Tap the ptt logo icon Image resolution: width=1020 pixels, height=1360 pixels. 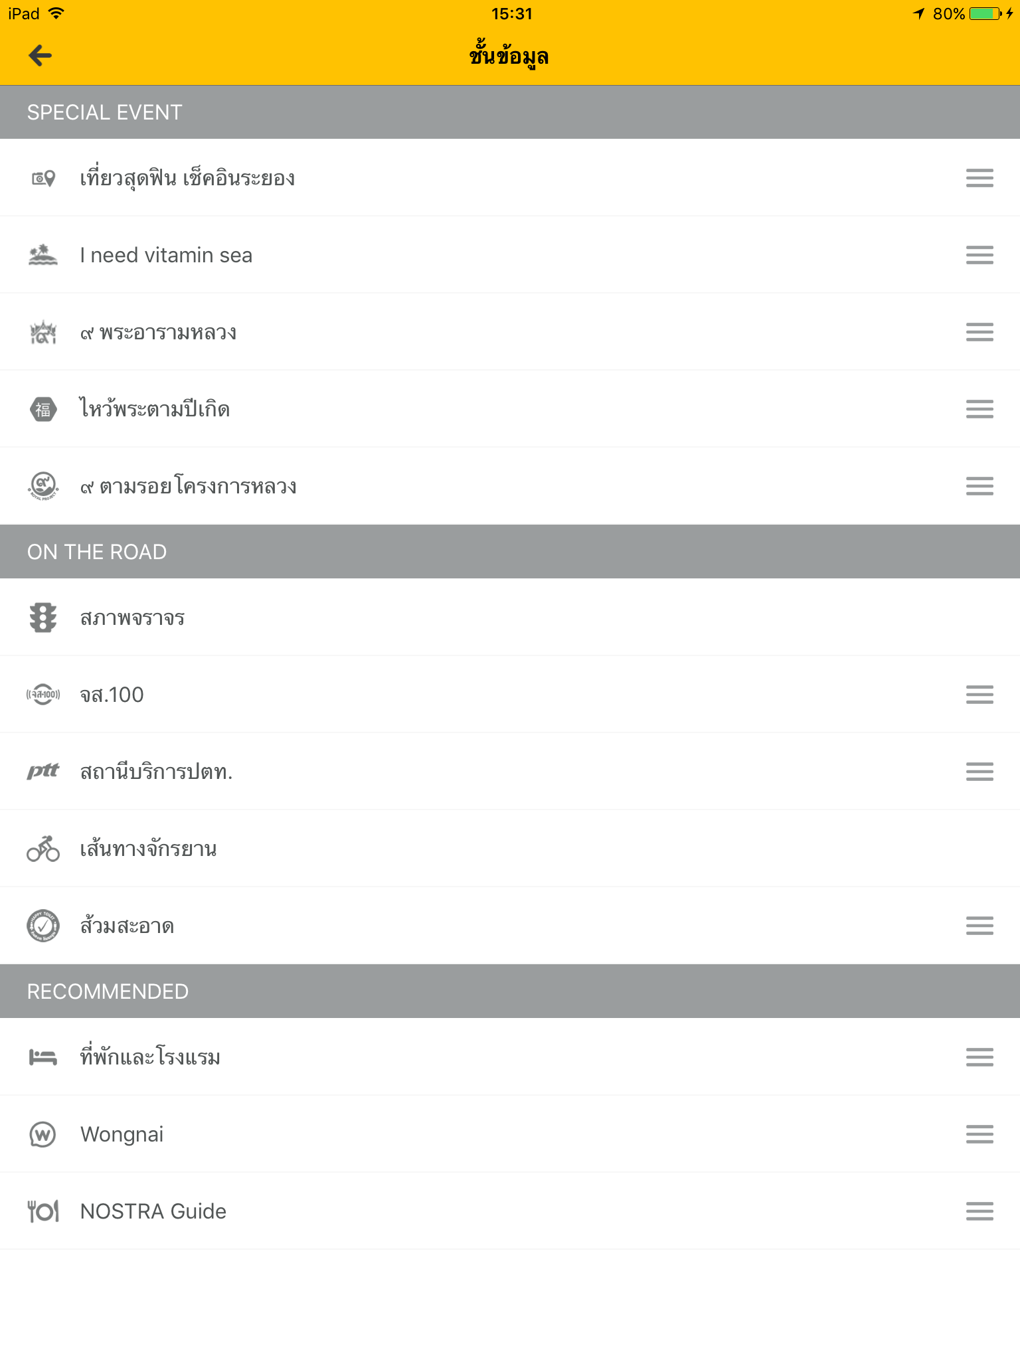coord(43,771)
